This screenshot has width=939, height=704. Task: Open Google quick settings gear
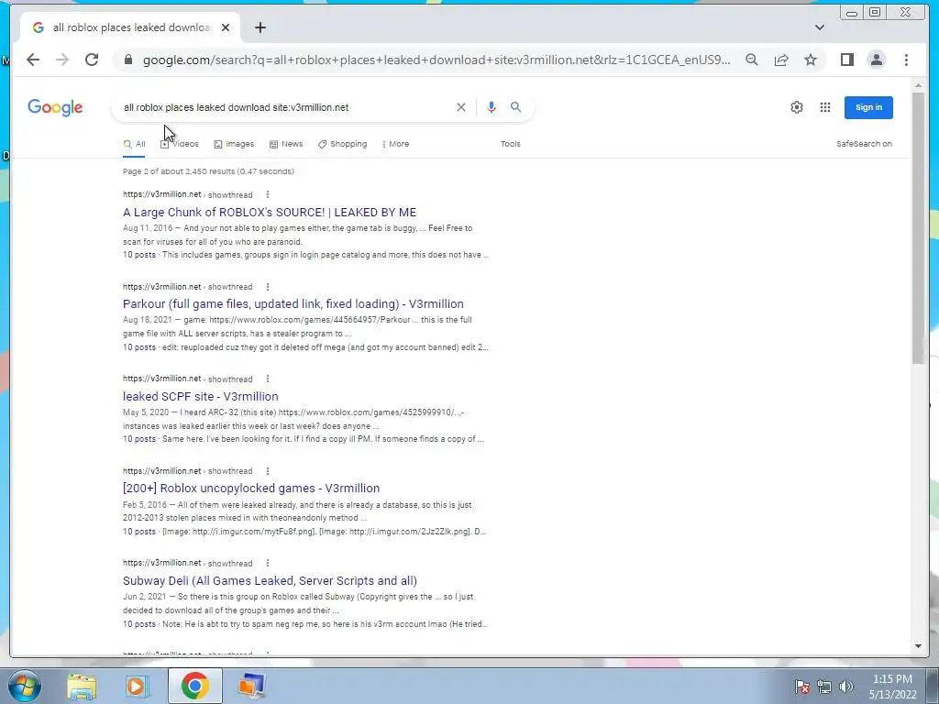[797, 107]
